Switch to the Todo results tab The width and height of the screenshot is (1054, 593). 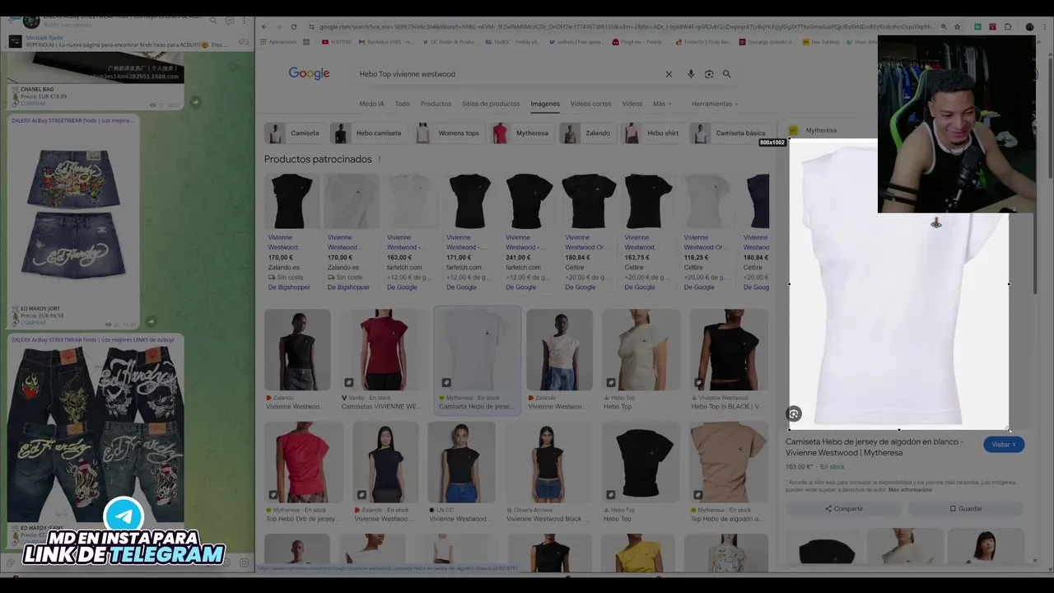click(x=402, y=104)
